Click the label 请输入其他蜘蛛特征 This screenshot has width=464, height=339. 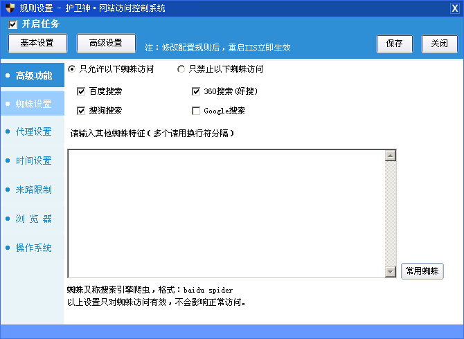click(107, 134)
